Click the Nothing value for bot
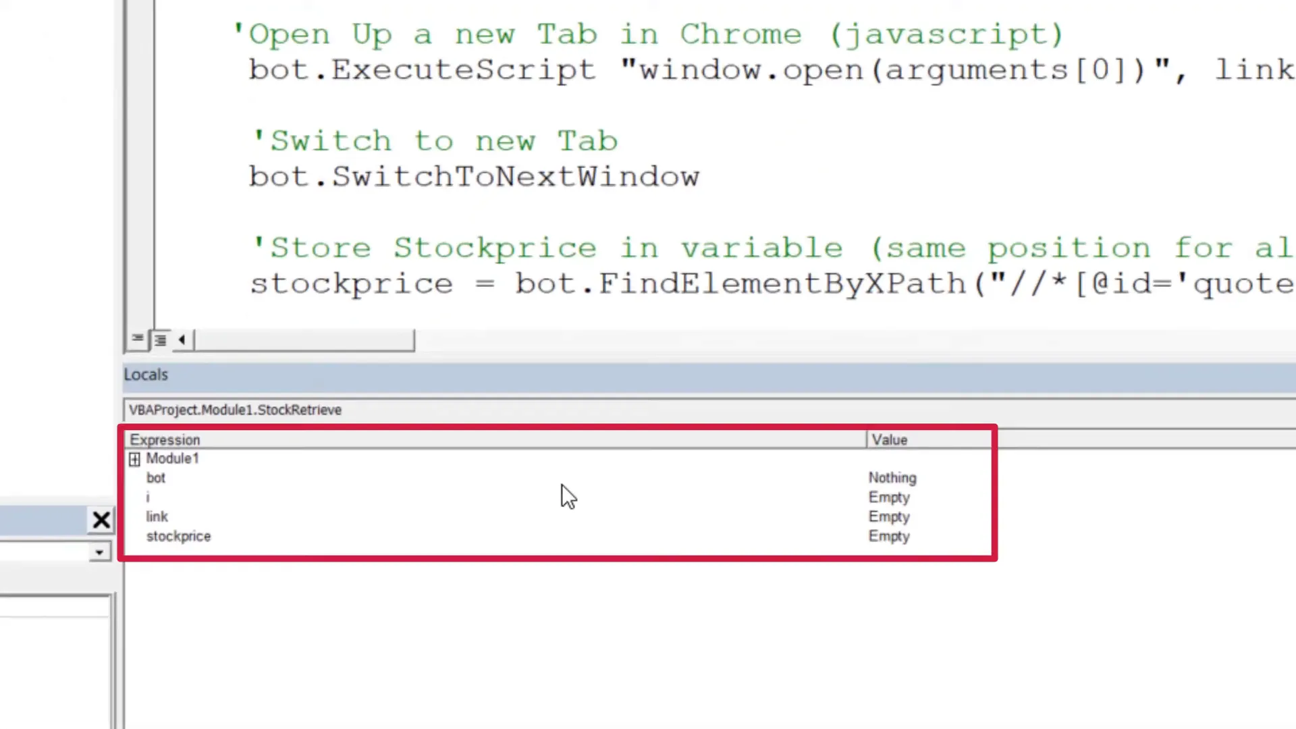Viewport: 1296px width, 729px height. point(892,478)
